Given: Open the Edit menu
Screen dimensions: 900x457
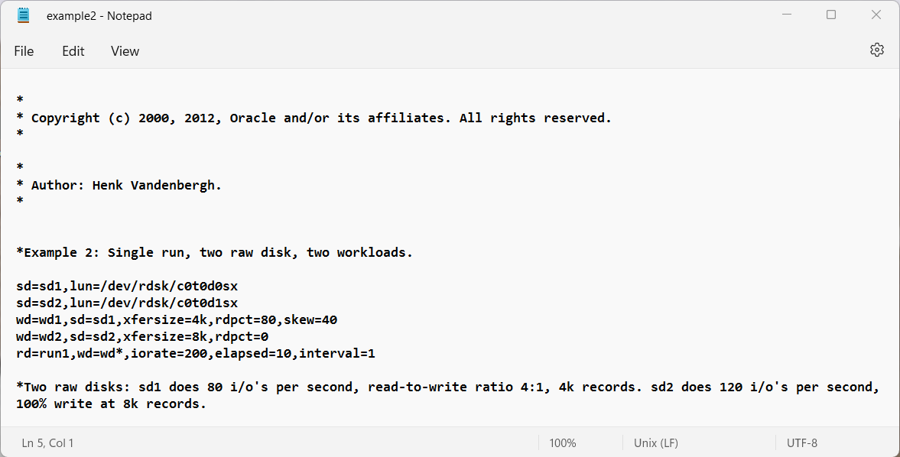Looking at the screenshot, I should (x=73, y=51).
